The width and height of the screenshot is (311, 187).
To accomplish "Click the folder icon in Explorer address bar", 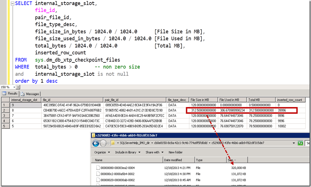I will coord(113,143).
